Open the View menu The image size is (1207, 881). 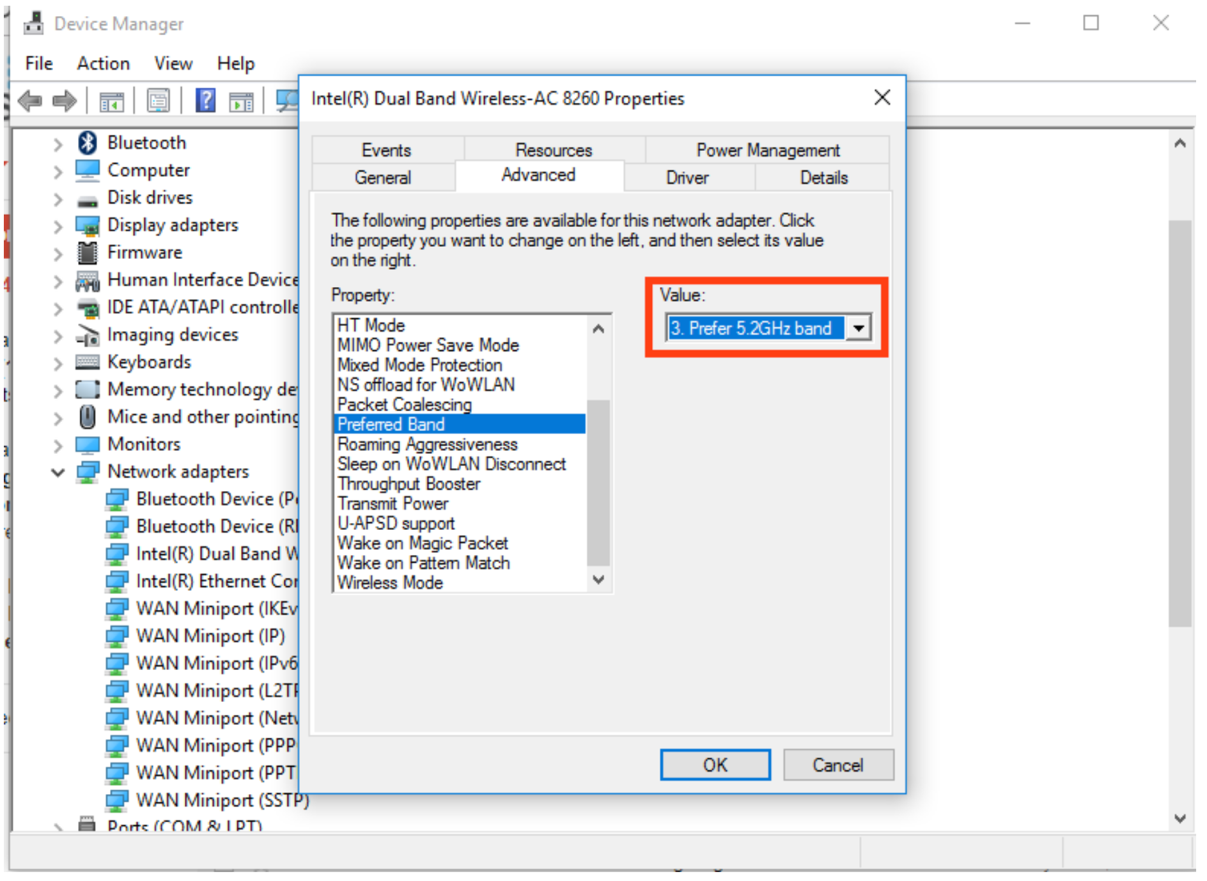173,63
